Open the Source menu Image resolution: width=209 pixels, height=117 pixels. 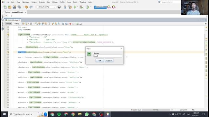point(34,2)
